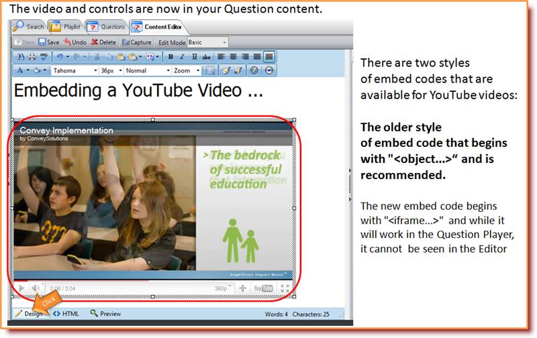Expand the font color arrow
Viewport: 537px width, 338px height.
click(x=28, y=70)
